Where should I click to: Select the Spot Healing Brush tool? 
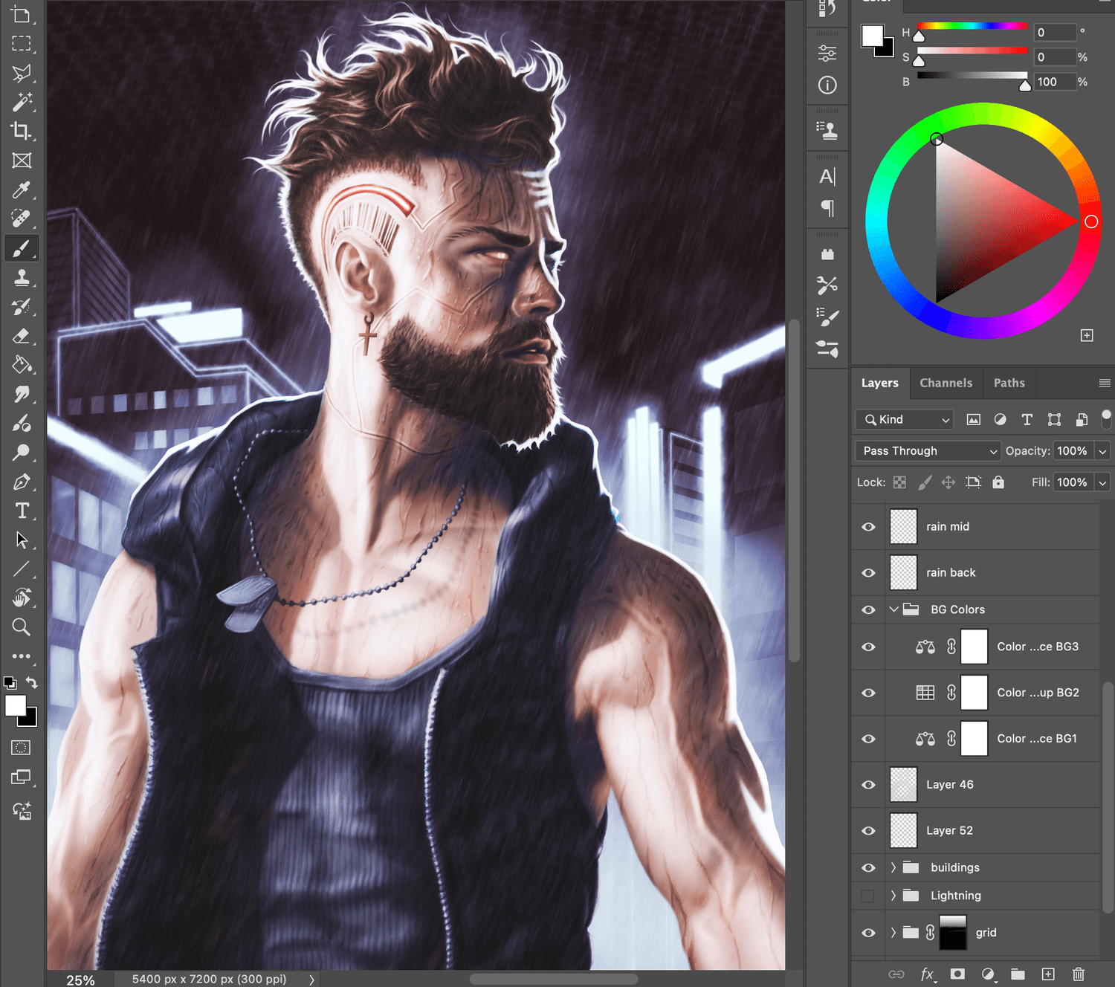(x=22, y=219)
